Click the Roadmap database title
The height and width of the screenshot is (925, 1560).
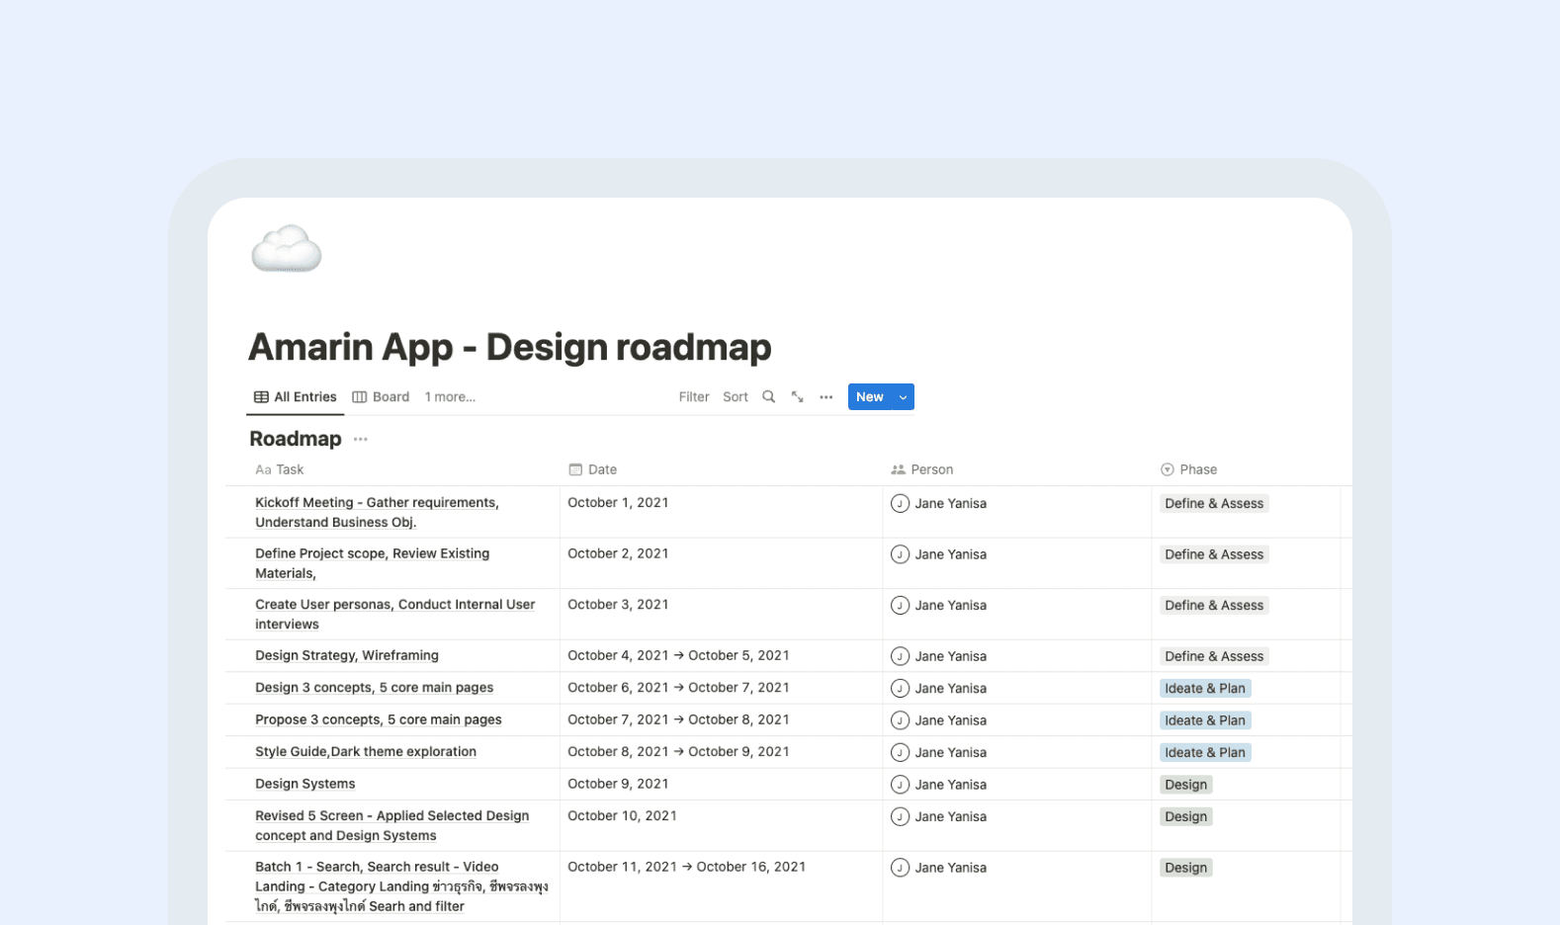(x=296, y=439)
